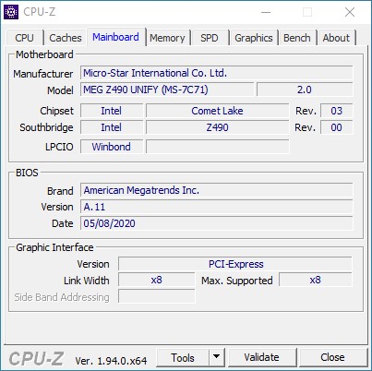Select BIOS brand American Megatrends Inc.
The height and width of the screenshot is (371, 372).
tap(217, 190)
